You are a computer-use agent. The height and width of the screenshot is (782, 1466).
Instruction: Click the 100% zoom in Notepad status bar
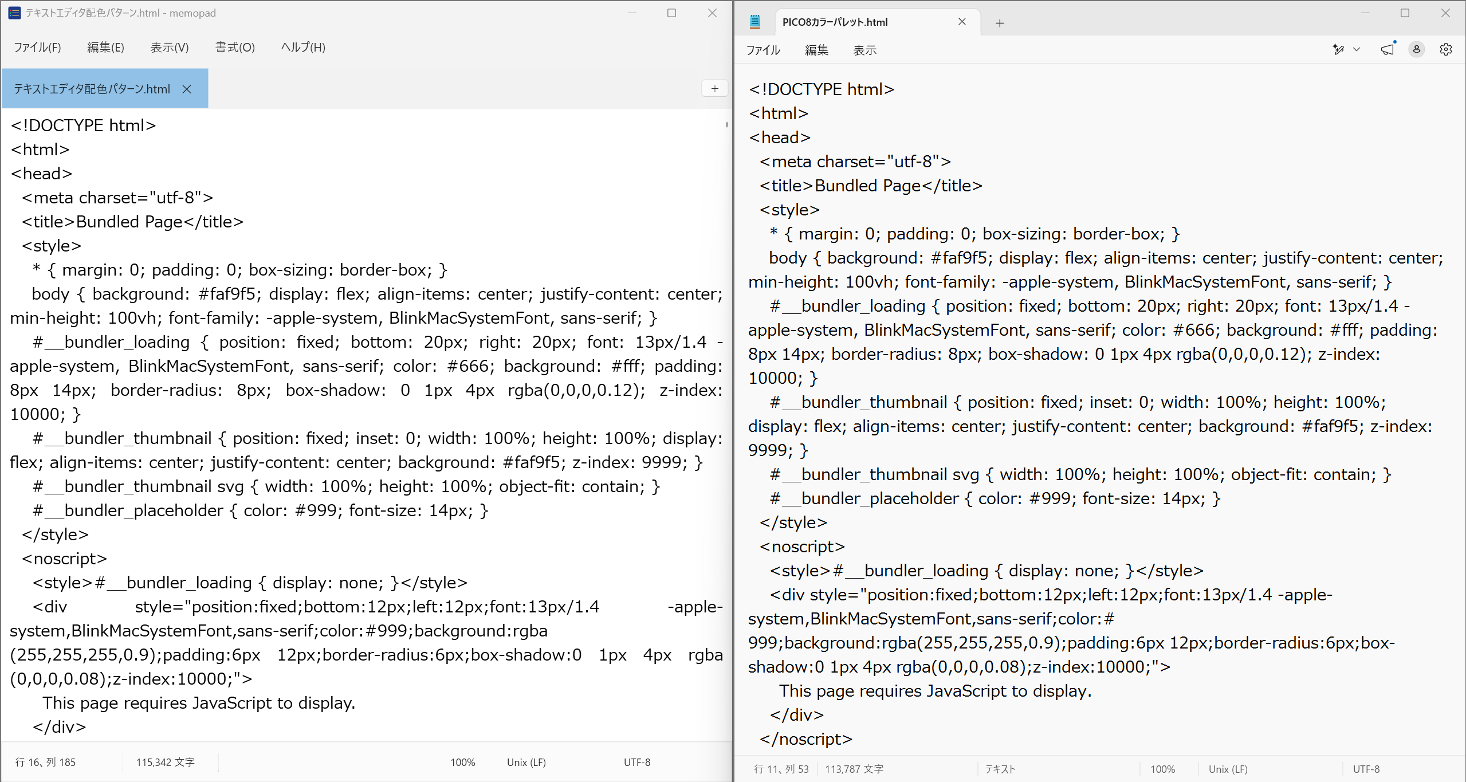coord(1162,769)
